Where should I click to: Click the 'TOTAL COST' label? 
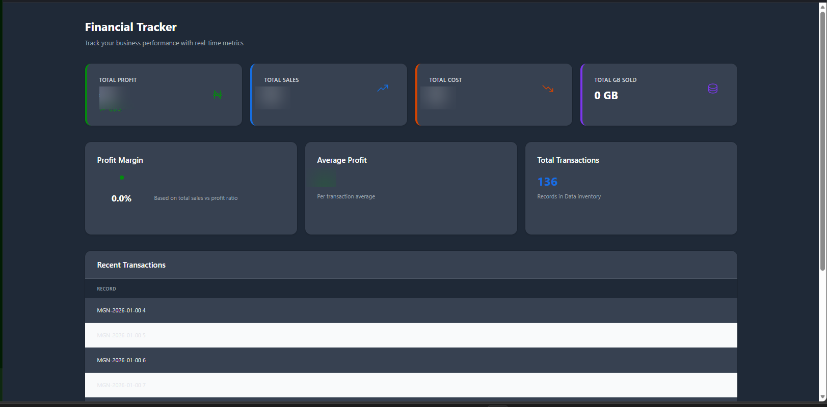(445, 80)
